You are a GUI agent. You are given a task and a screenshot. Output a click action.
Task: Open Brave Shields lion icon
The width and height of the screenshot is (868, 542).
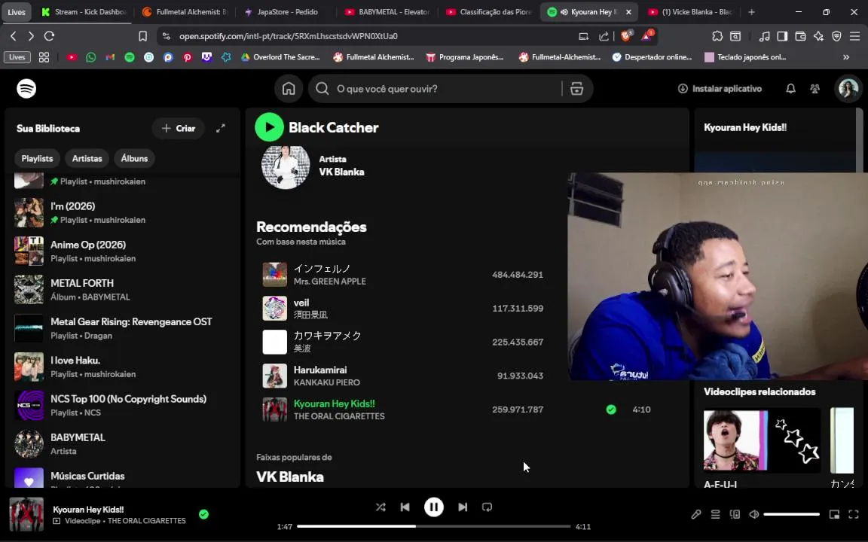click(626, 36)
